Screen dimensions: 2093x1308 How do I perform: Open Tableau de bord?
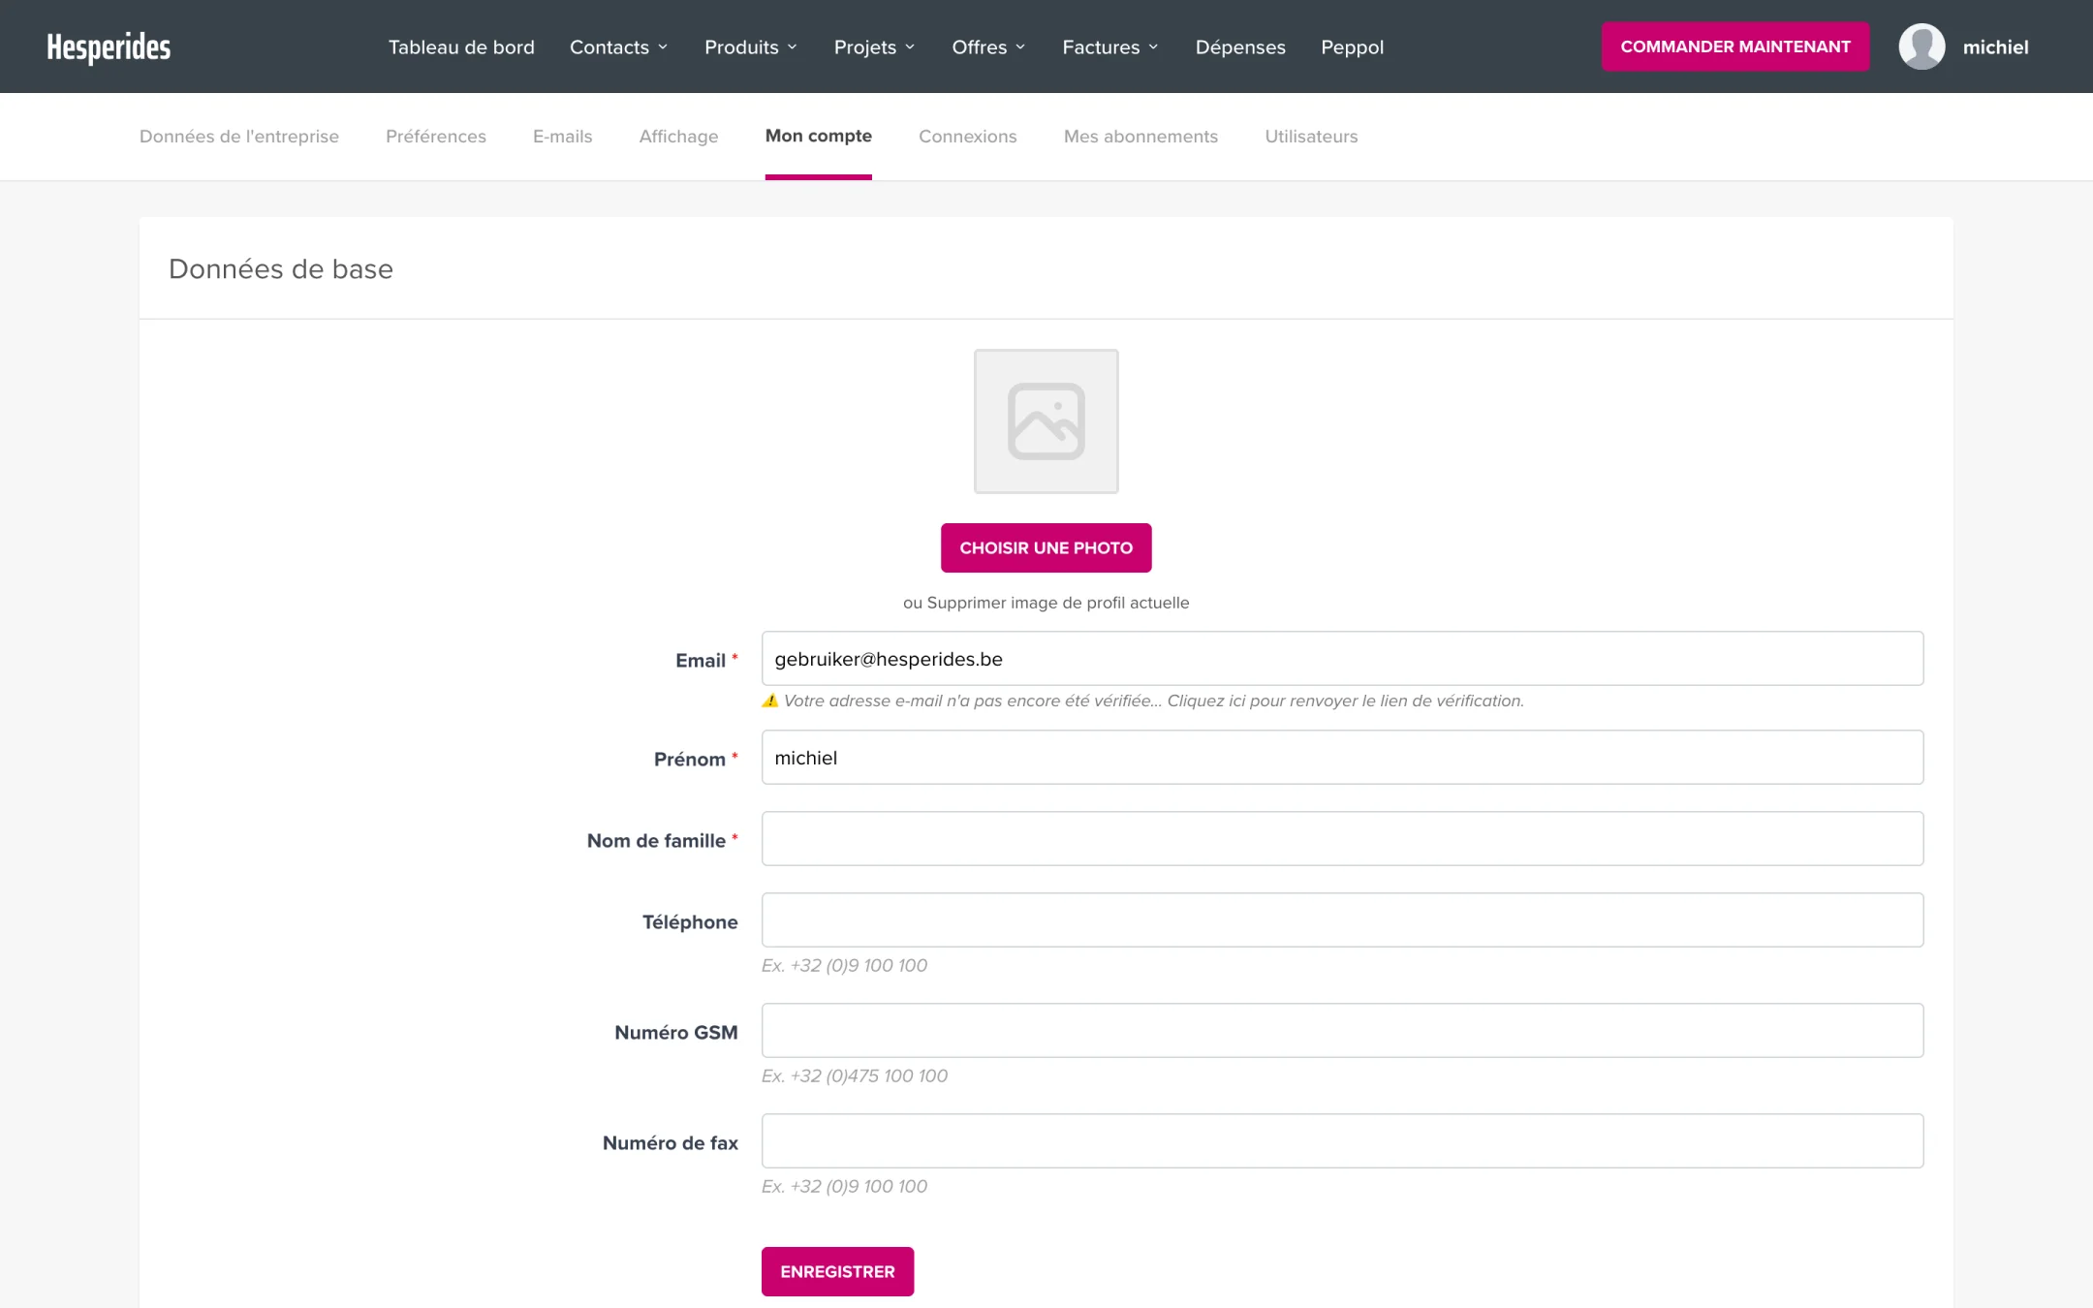pyautogui.click(x=461, y=47)
